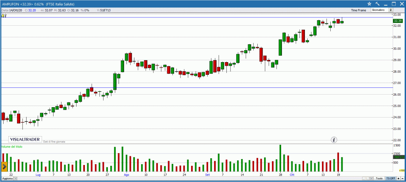Click the VISUALTRADER logo
This screenshot has height=182, width=406.
point(25,139)
